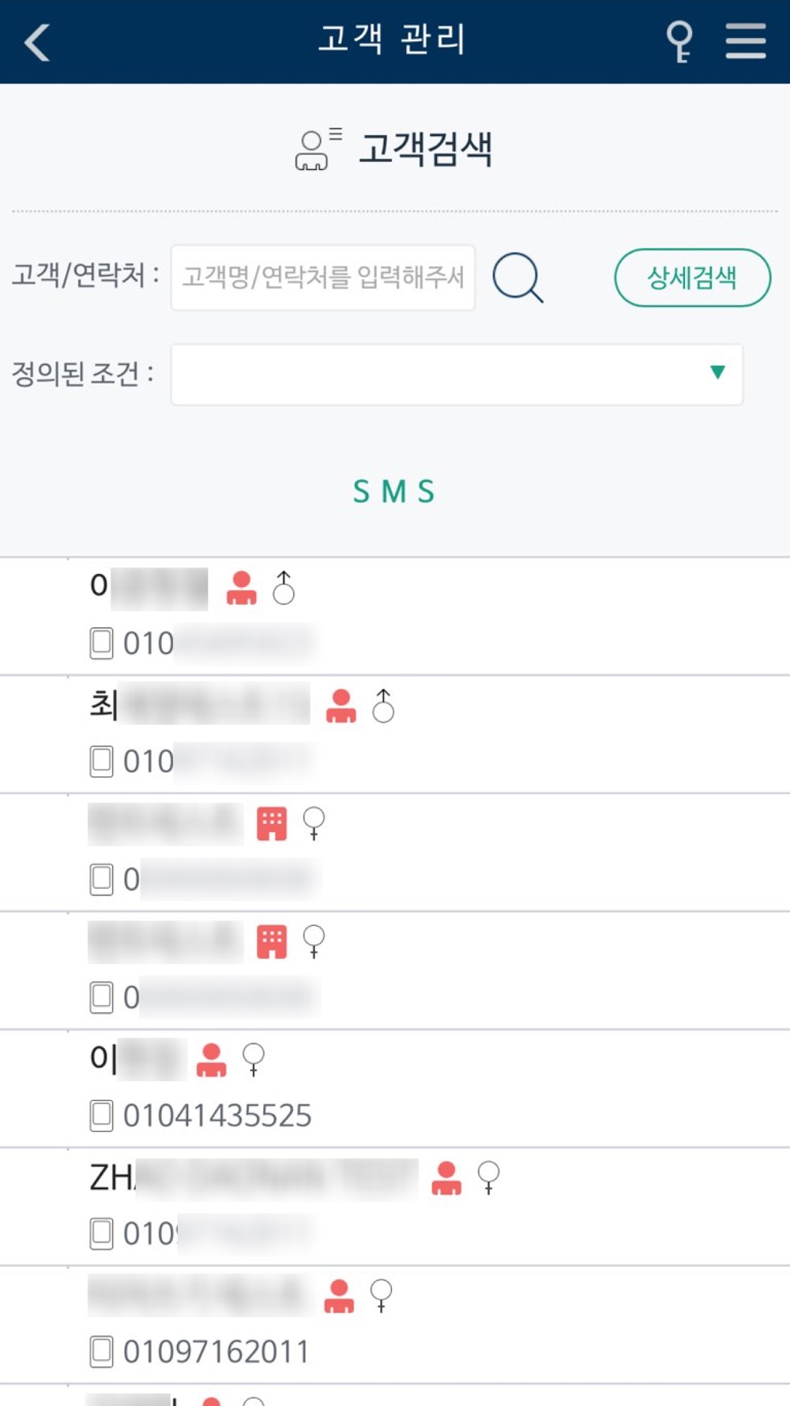Tap male symbol on first customer row
The image size is (790, 1406).
point(284,588)
